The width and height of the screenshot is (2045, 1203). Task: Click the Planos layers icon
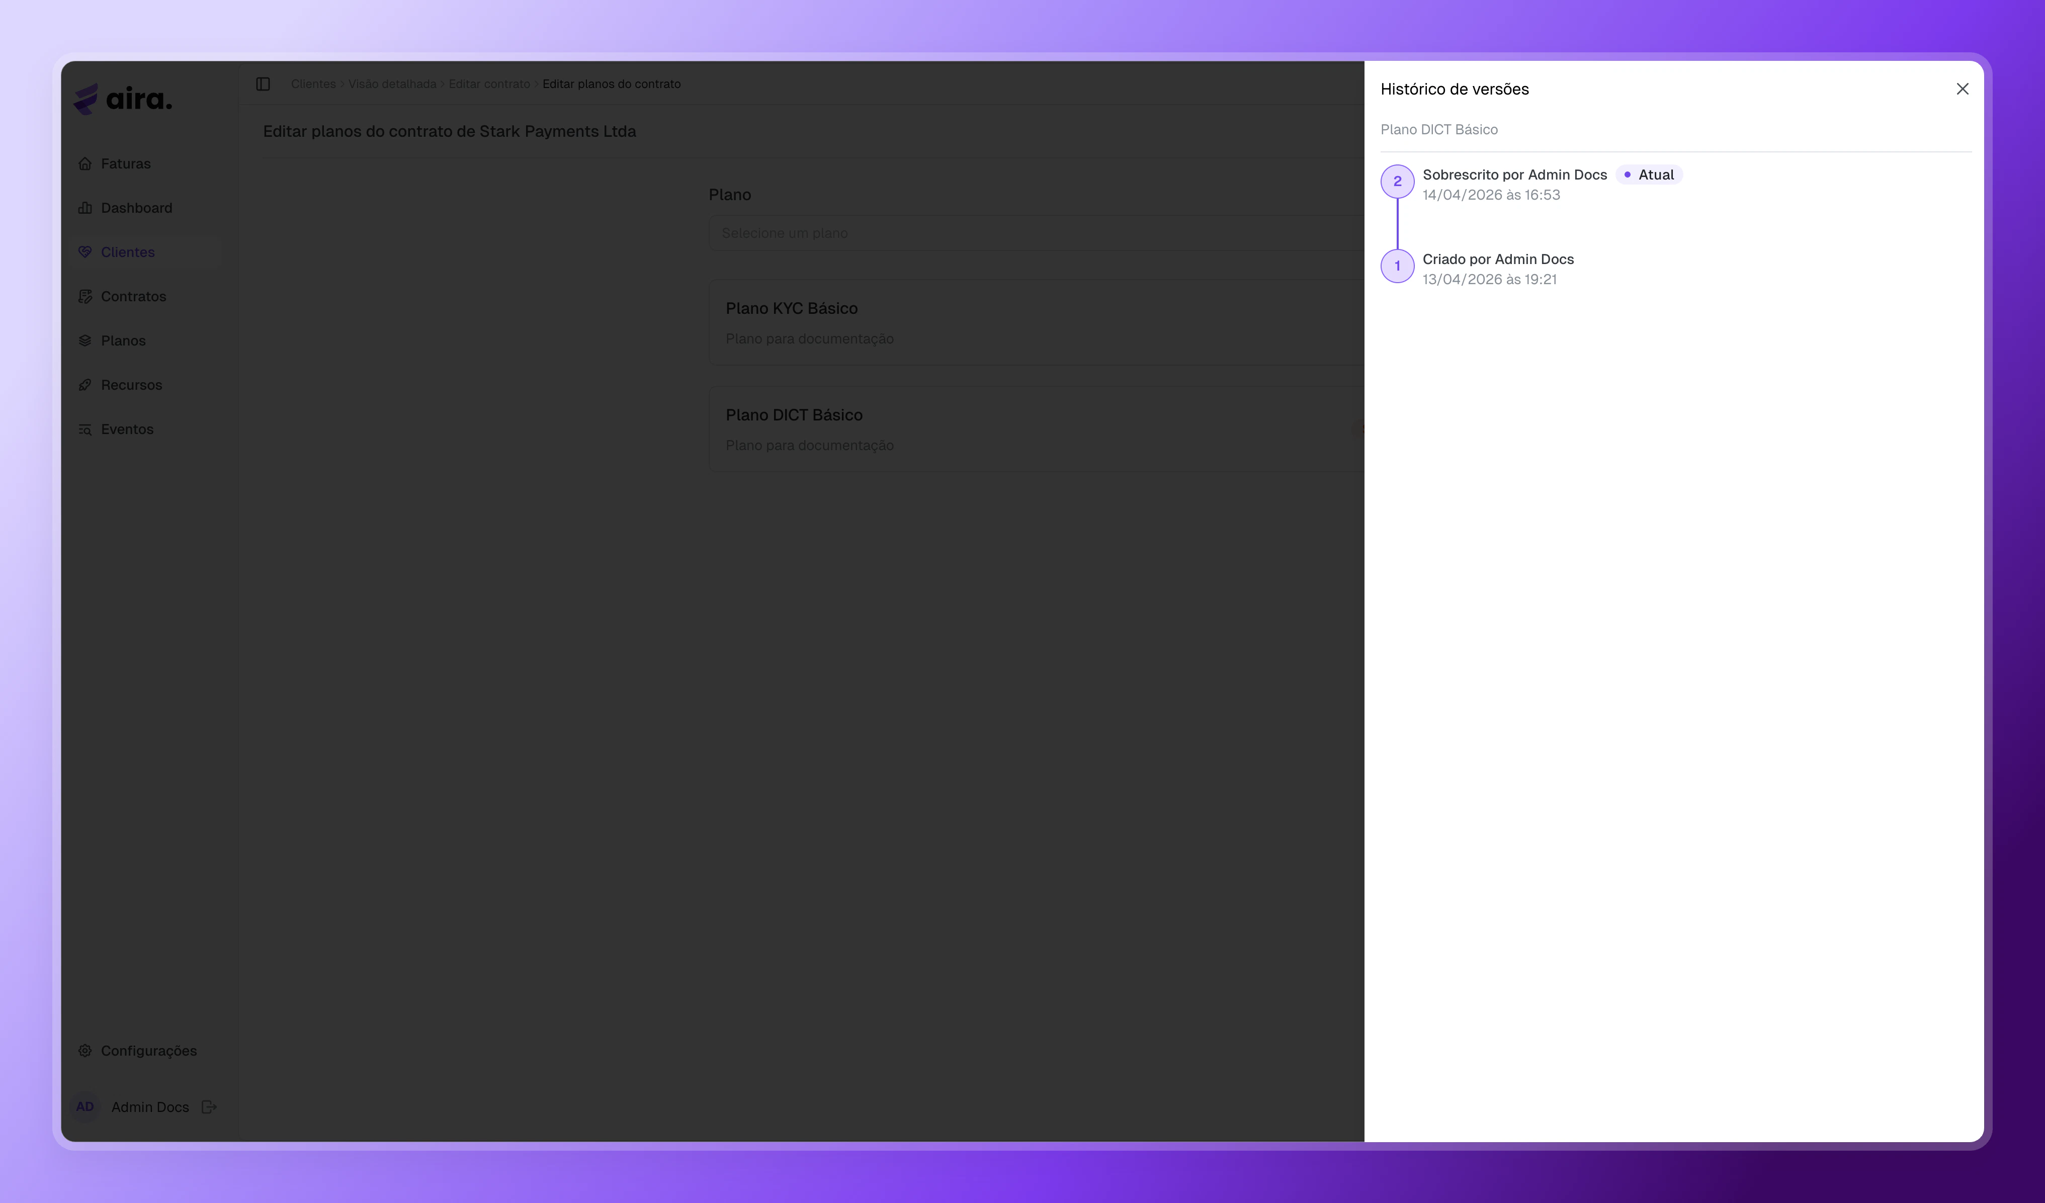click(x=84, y=340)
